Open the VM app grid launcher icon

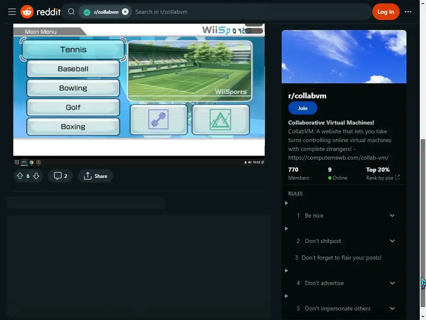pos(17,162)
